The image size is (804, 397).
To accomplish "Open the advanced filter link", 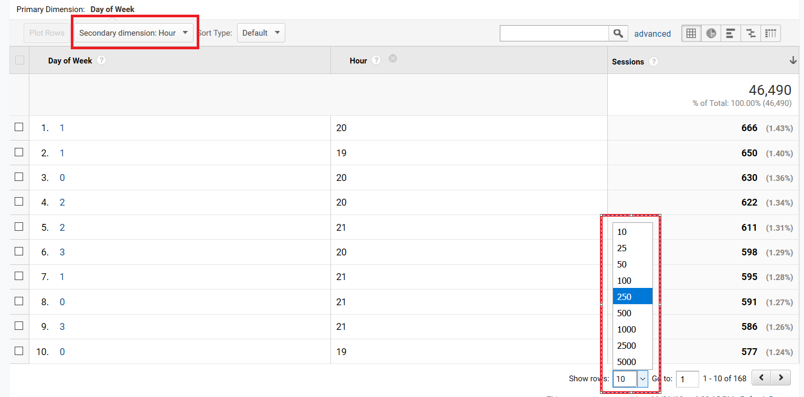I will click(x=652, y=34).
